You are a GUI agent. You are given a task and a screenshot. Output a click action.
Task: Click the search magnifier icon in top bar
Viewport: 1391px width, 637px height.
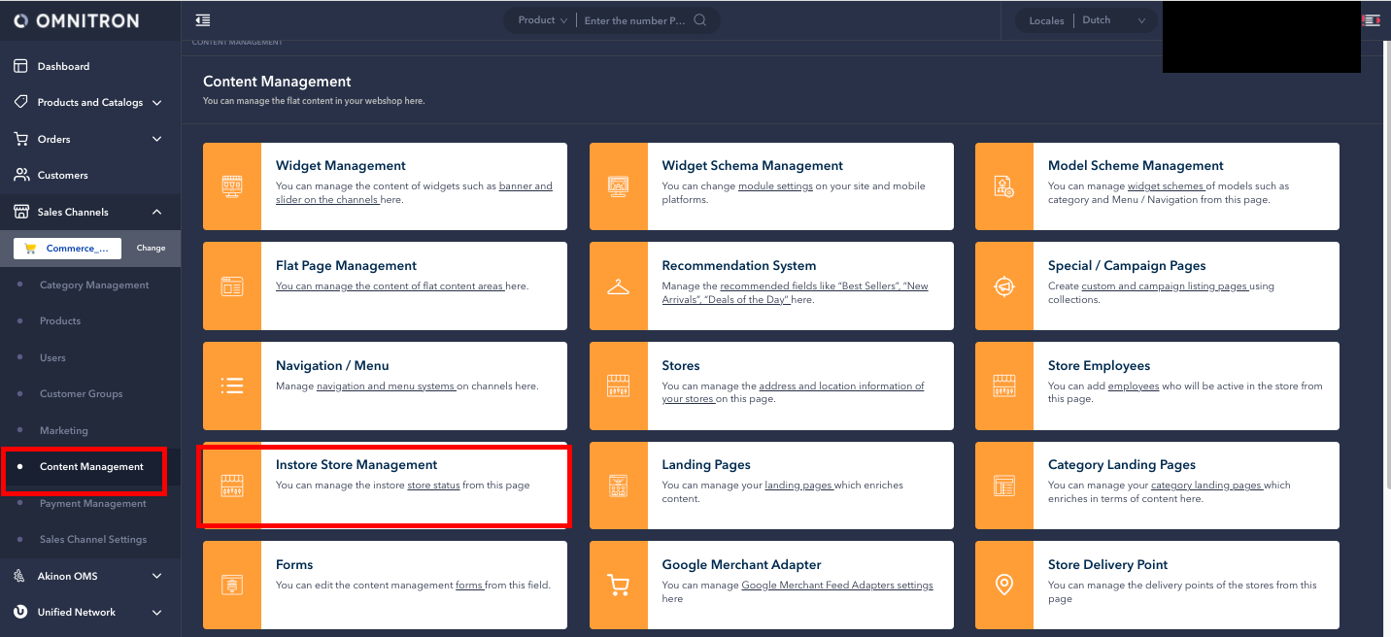click(699, 20)
